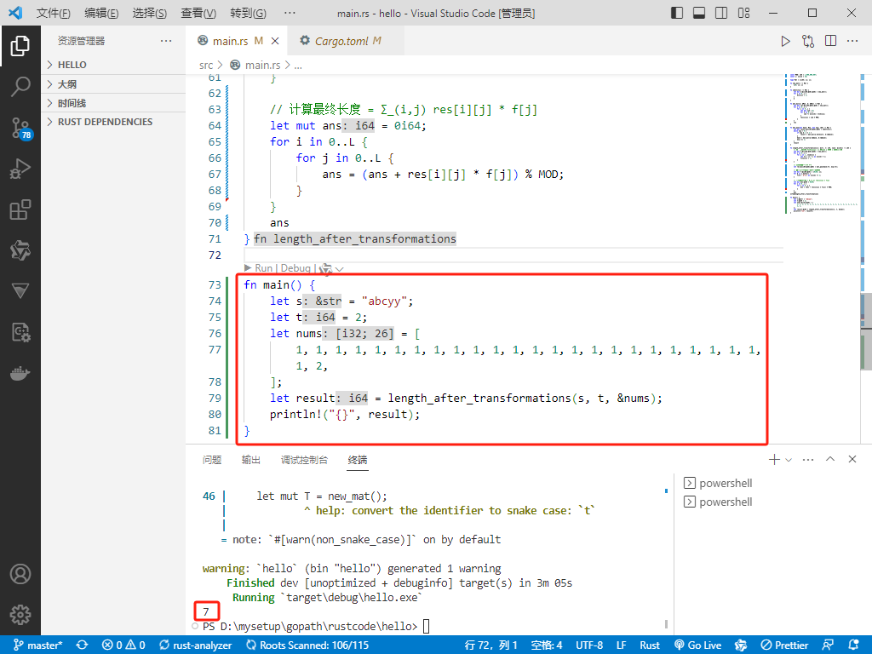Expand the RUST DEPENDENCIES section

click(113, 122)
